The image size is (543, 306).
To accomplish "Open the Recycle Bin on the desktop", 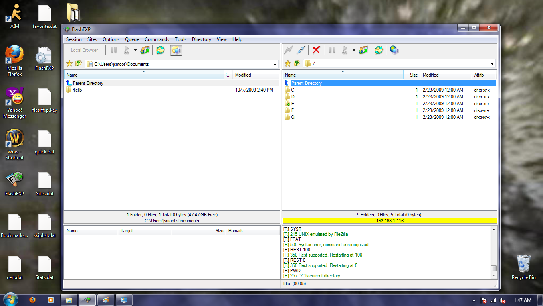I will 523,267.
